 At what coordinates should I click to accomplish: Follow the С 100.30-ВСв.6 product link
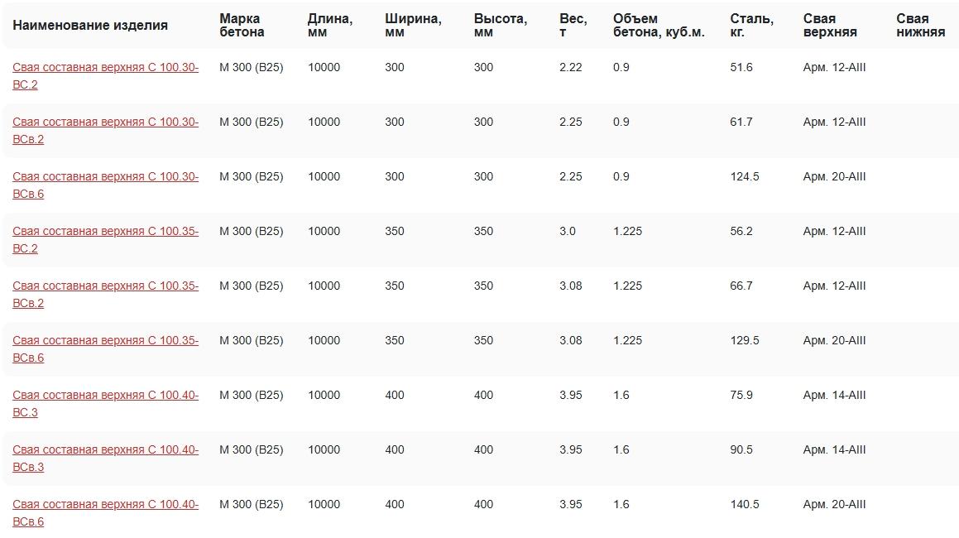105,177
